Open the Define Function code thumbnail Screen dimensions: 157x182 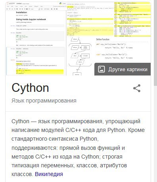[123, 50]
